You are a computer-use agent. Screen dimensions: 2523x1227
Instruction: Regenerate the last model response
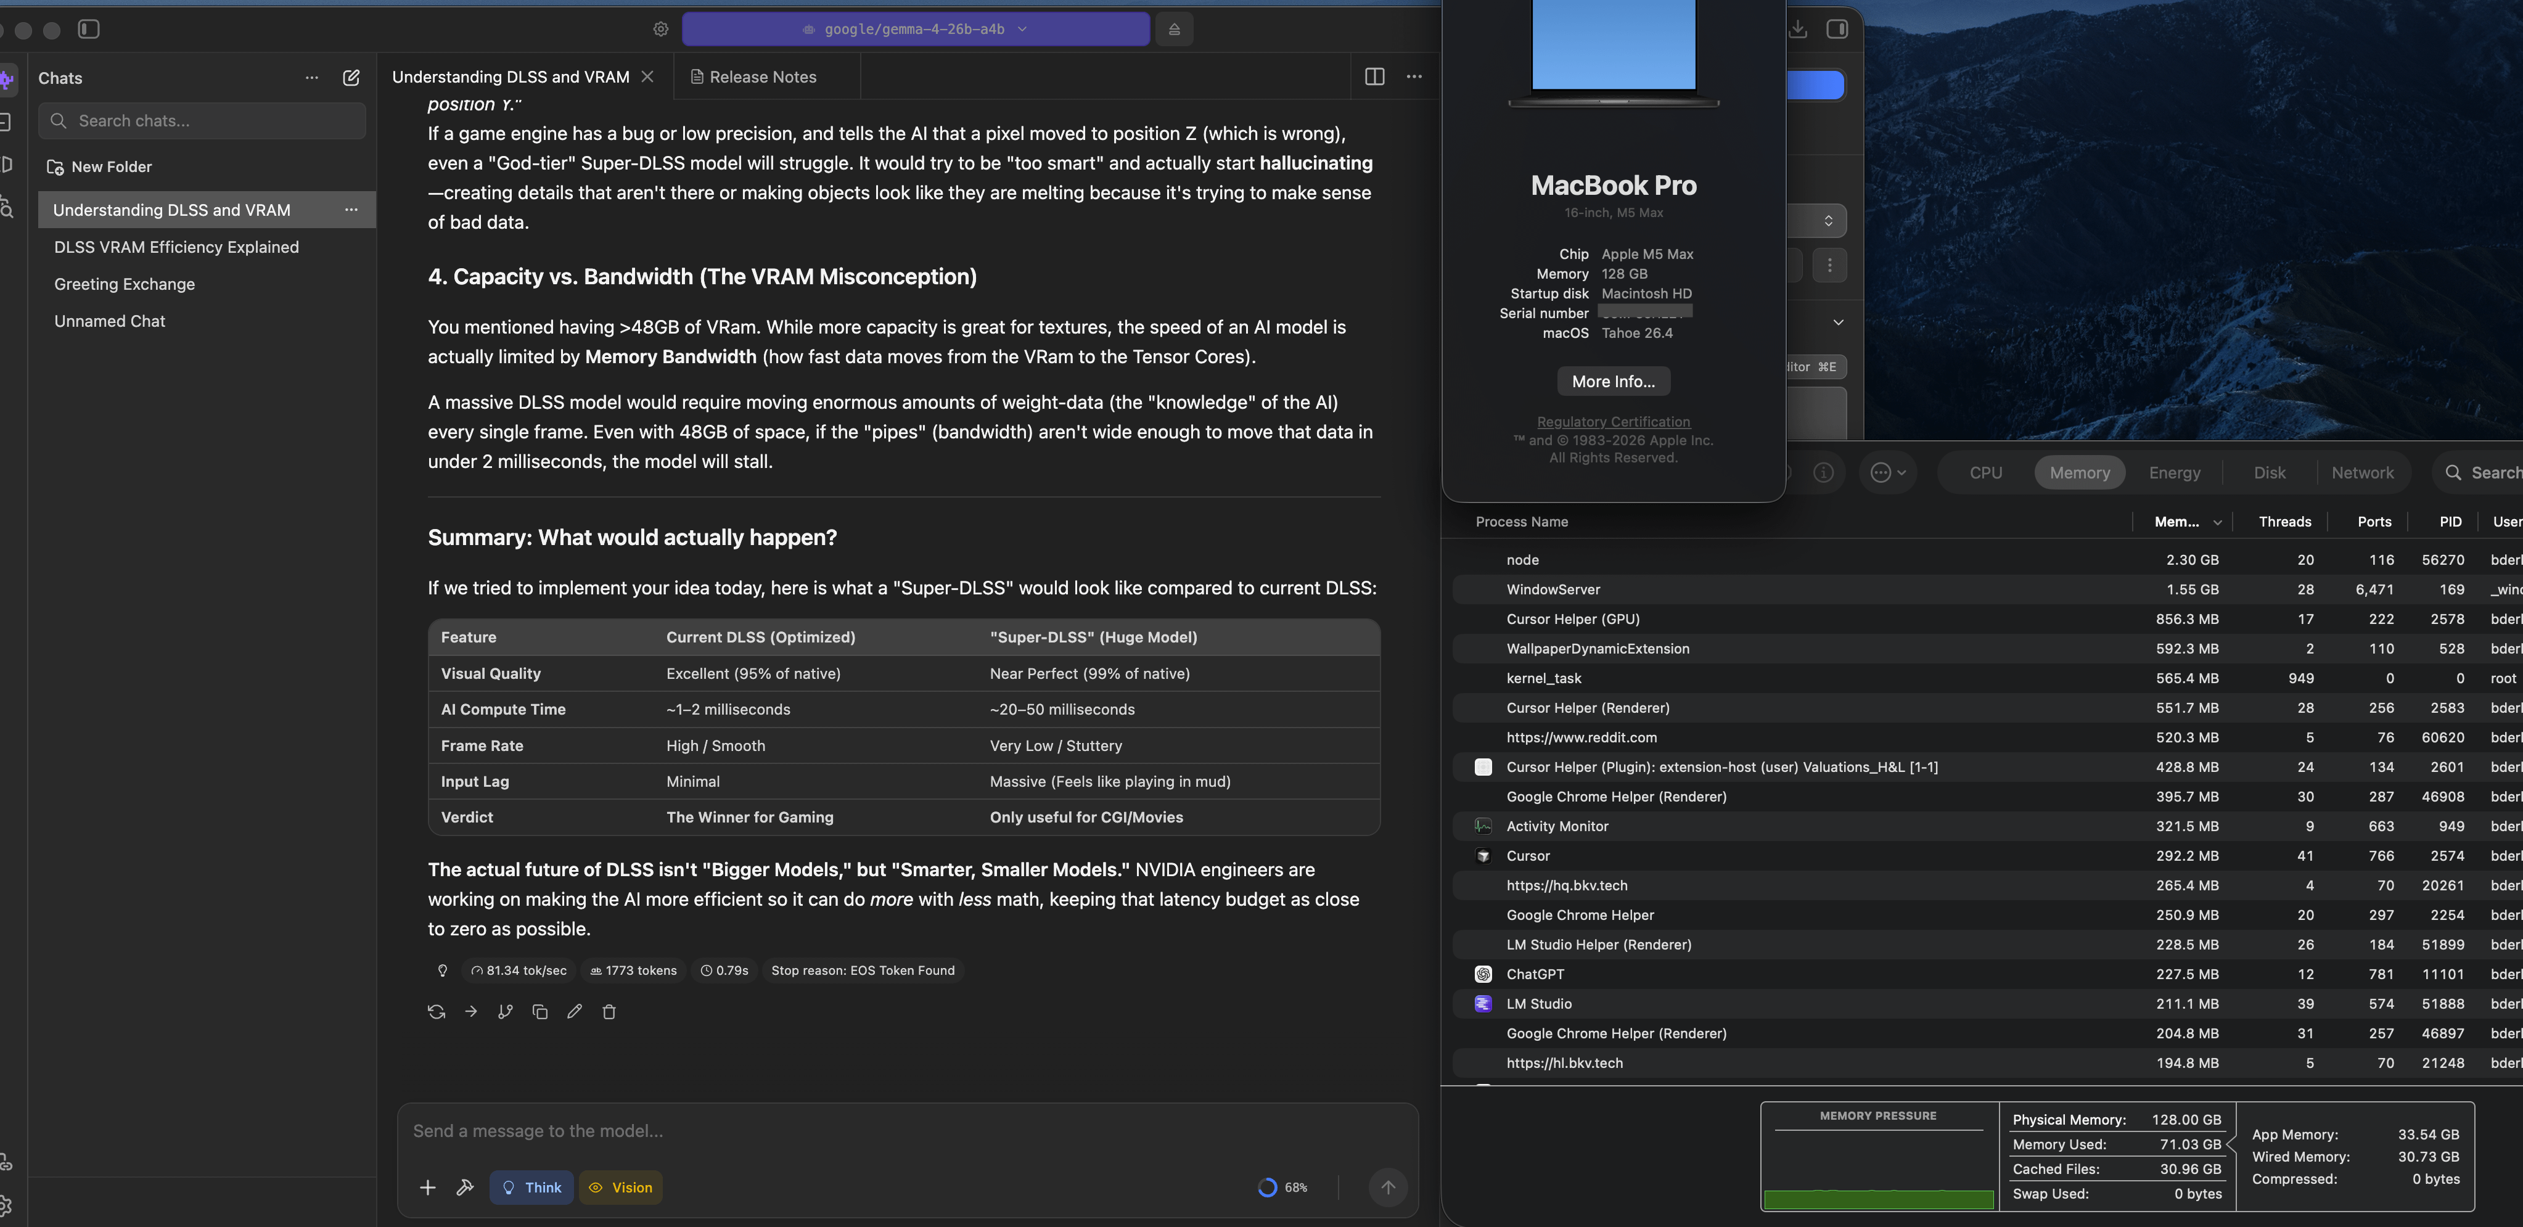(x=437, y=1012)
